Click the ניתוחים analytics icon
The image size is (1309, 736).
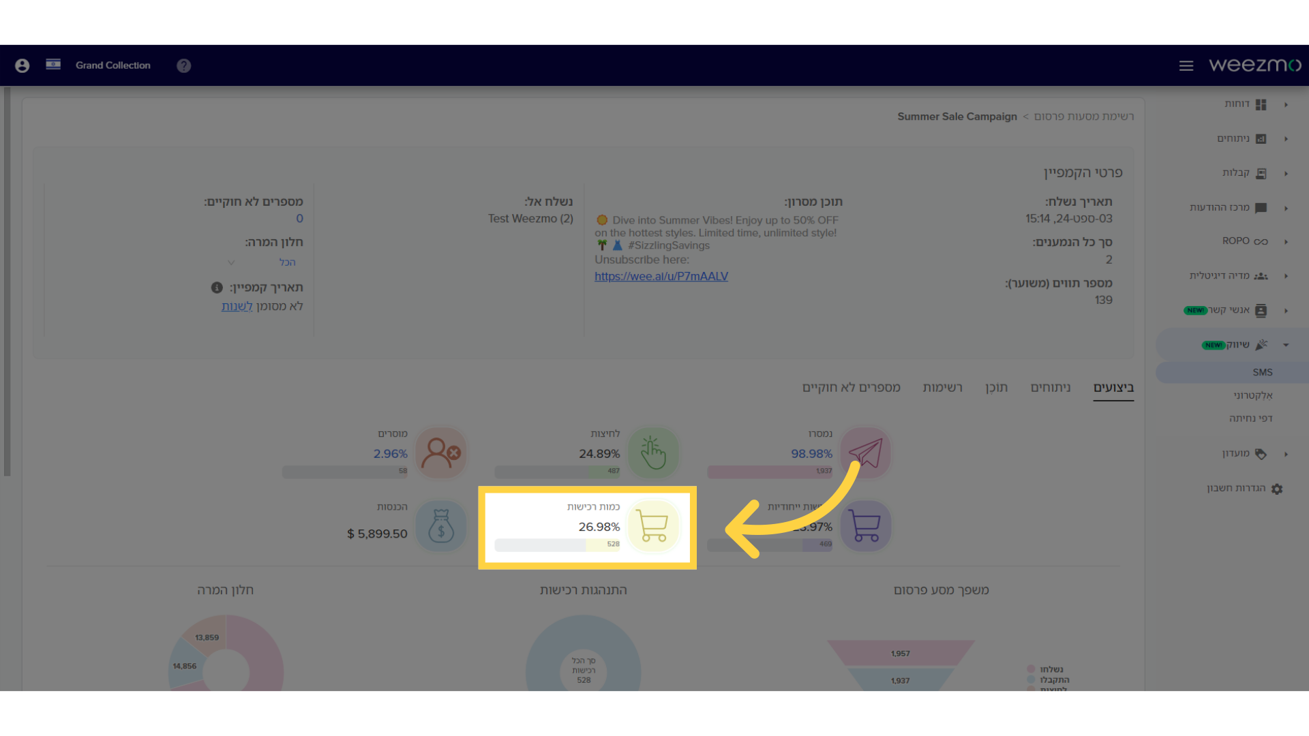[x=1261, y=139]
